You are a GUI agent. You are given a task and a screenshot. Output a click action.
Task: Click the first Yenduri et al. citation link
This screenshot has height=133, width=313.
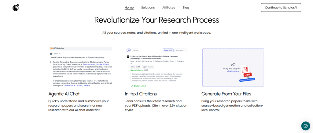[x=96, y=64]
